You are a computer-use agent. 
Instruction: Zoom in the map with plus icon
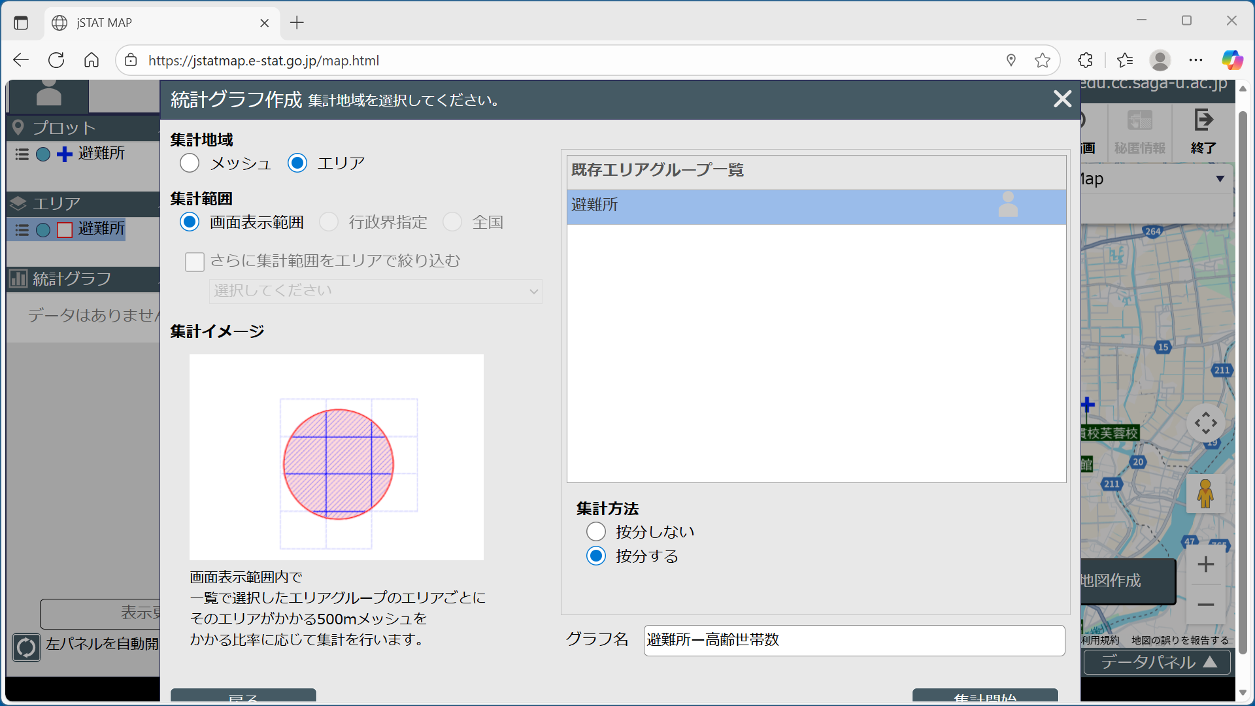[1205, 564]
